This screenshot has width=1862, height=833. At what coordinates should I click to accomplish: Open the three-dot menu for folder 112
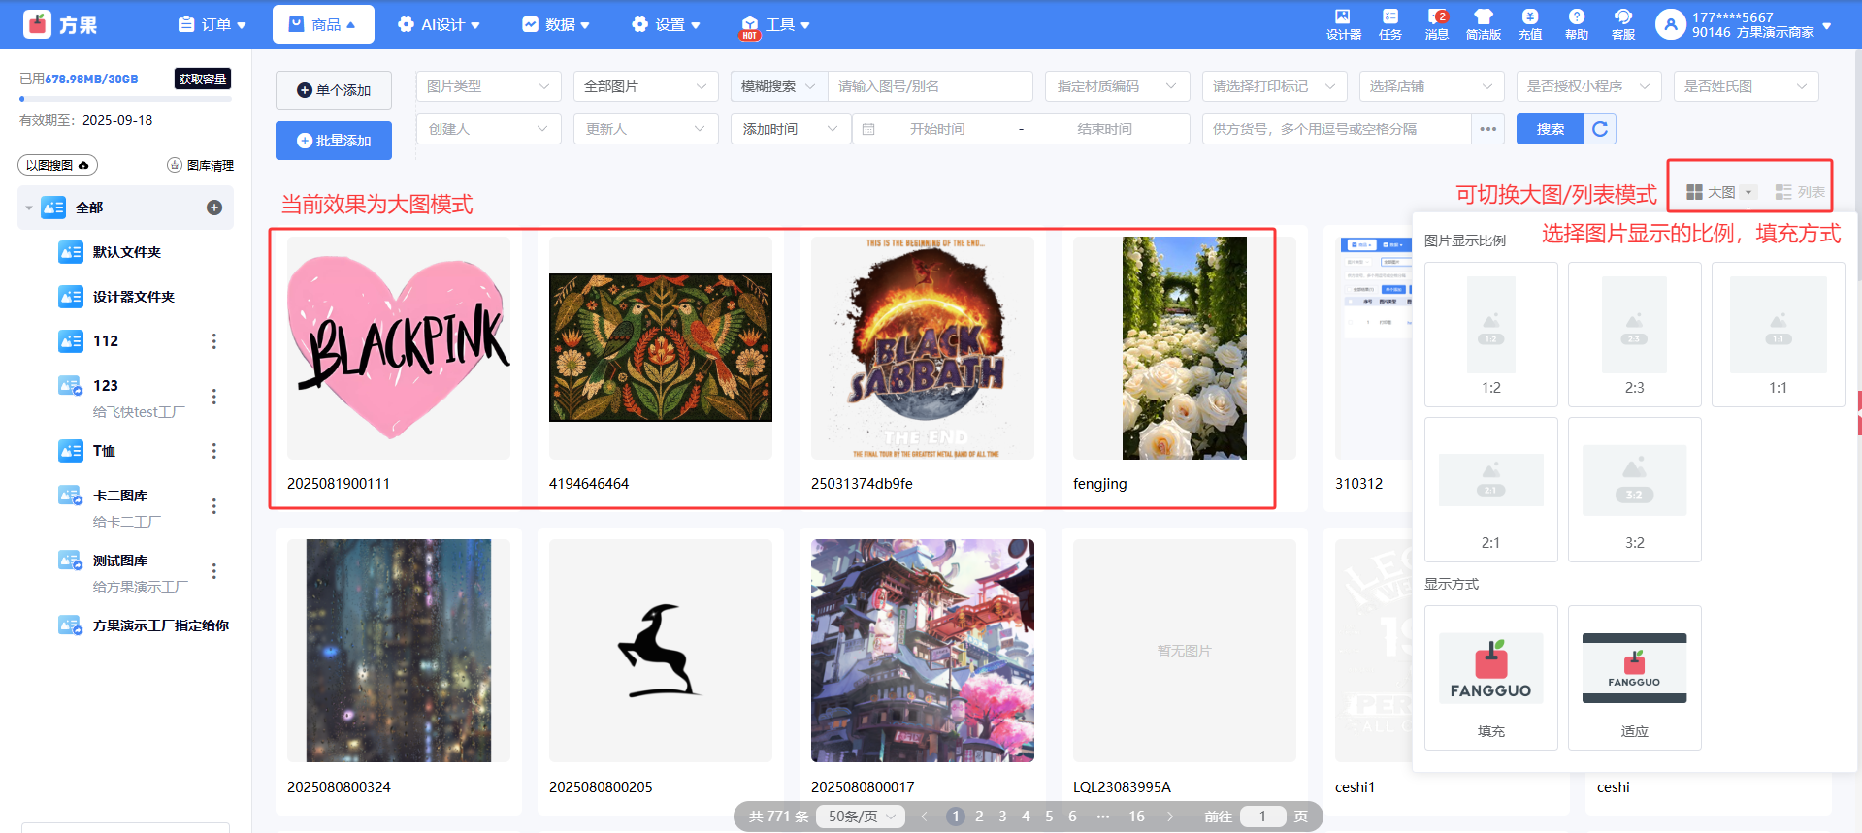[x=214, y=341]
